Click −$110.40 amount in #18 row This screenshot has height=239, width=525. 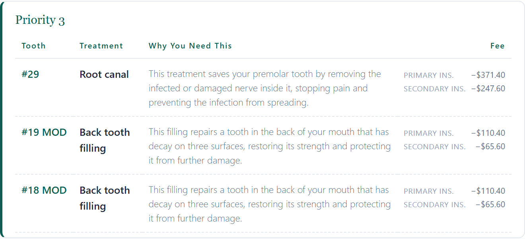488,191
